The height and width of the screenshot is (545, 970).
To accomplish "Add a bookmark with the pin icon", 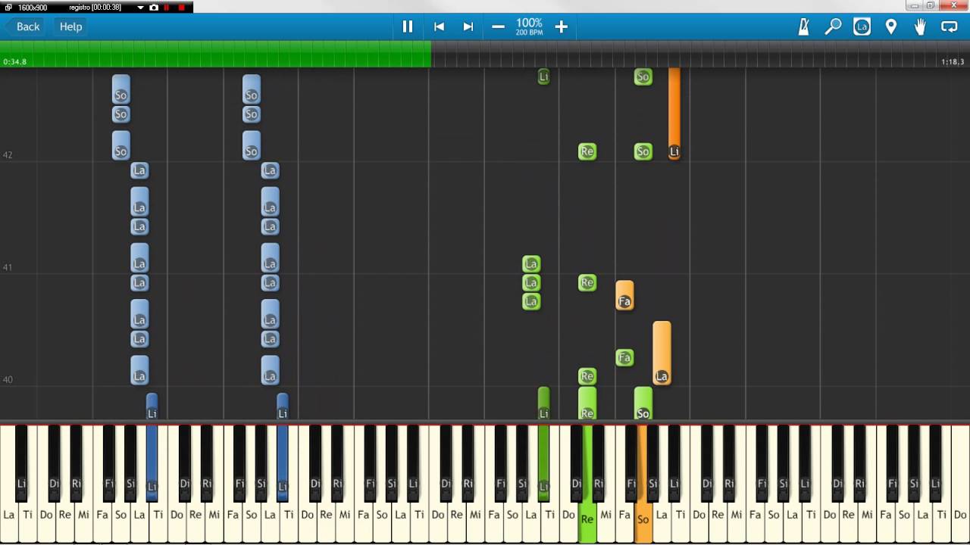I will pyautogui.click(x=891, y=26).
